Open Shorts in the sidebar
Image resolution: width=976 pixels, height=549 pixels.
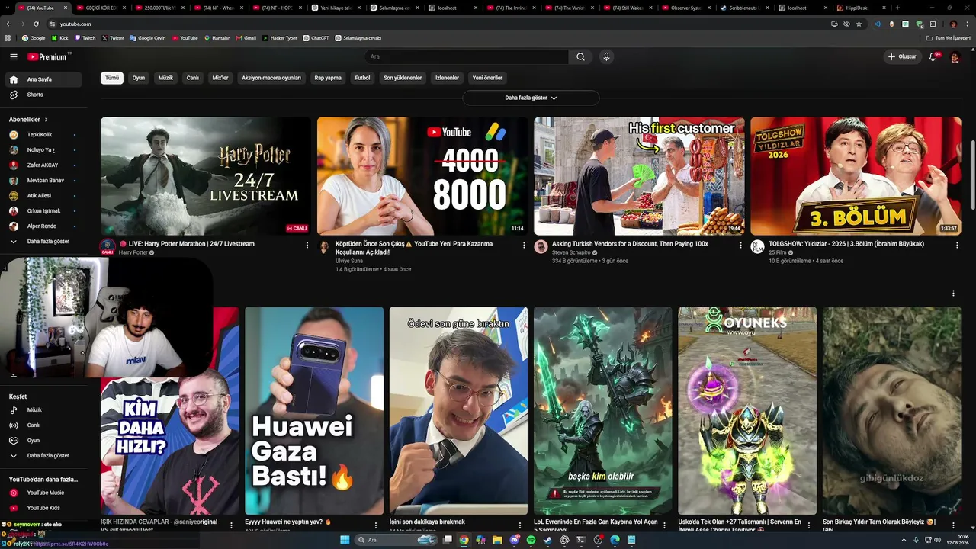(42, 95)
